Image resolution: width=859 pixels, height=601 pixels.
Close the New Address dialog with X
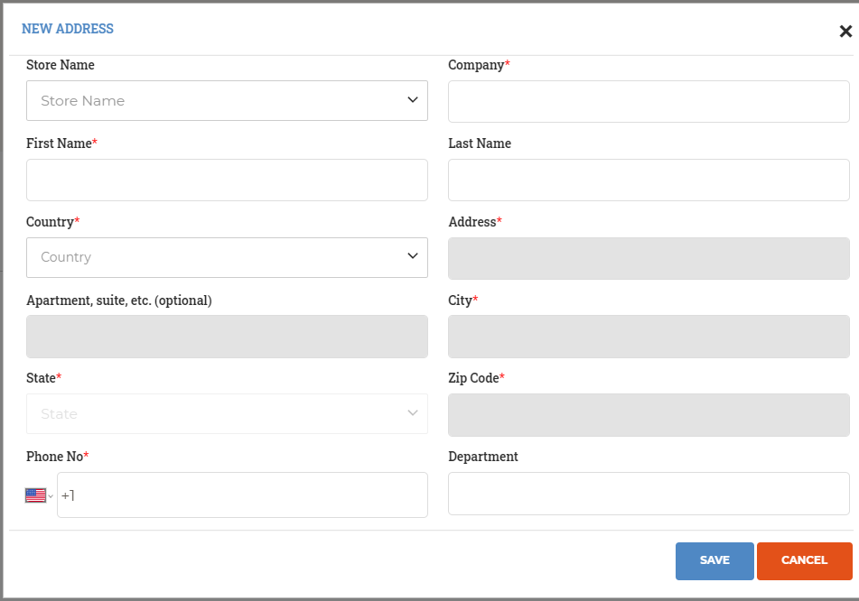pos(845,32)
